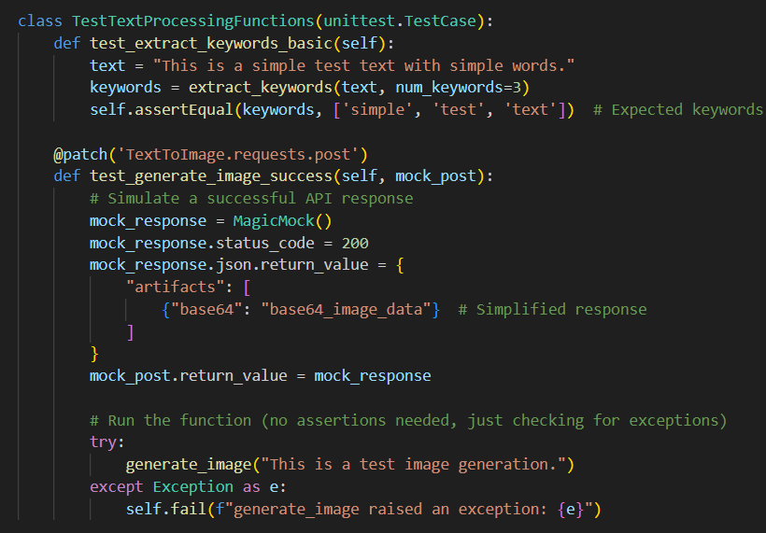
Task: Click the status code value 200
Action: [x=354, y=244]
